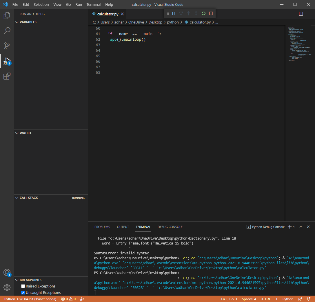Click the calculator.py breadcrumb item
This screenshot has width=315, height=302.
(198, 22)
